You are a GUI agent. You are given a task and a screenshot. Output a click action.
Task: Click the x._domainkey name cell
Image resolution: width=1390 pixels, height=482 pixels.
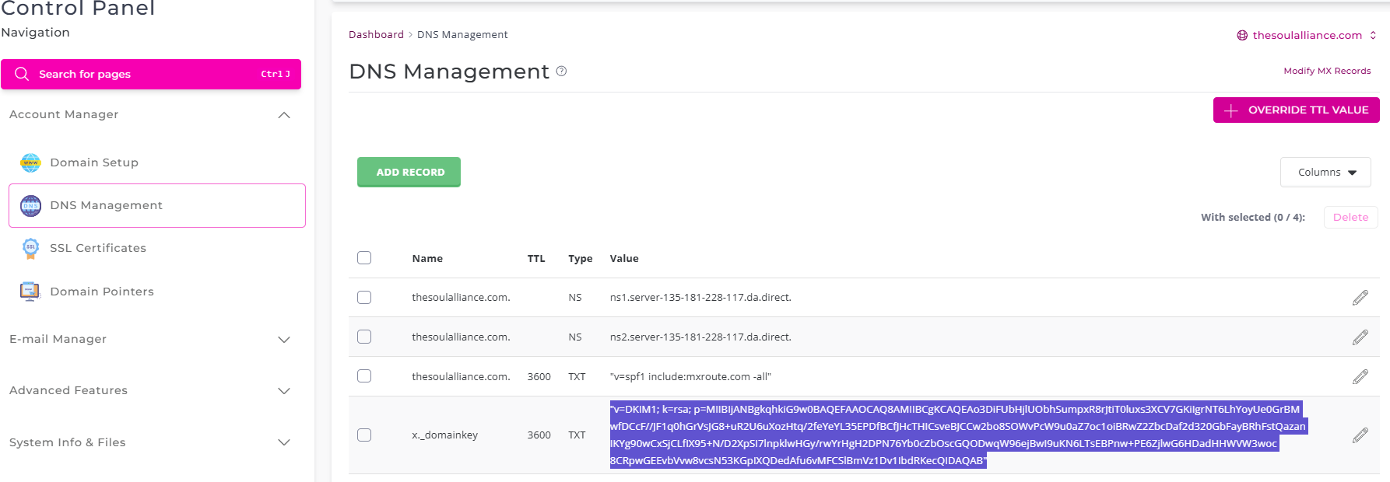click(444, 435)
